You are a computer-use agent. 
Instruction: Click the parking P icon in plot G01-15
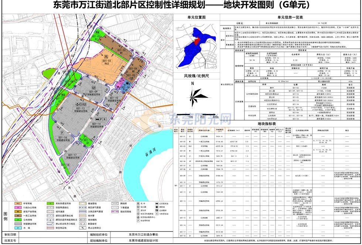pos(85,137)
